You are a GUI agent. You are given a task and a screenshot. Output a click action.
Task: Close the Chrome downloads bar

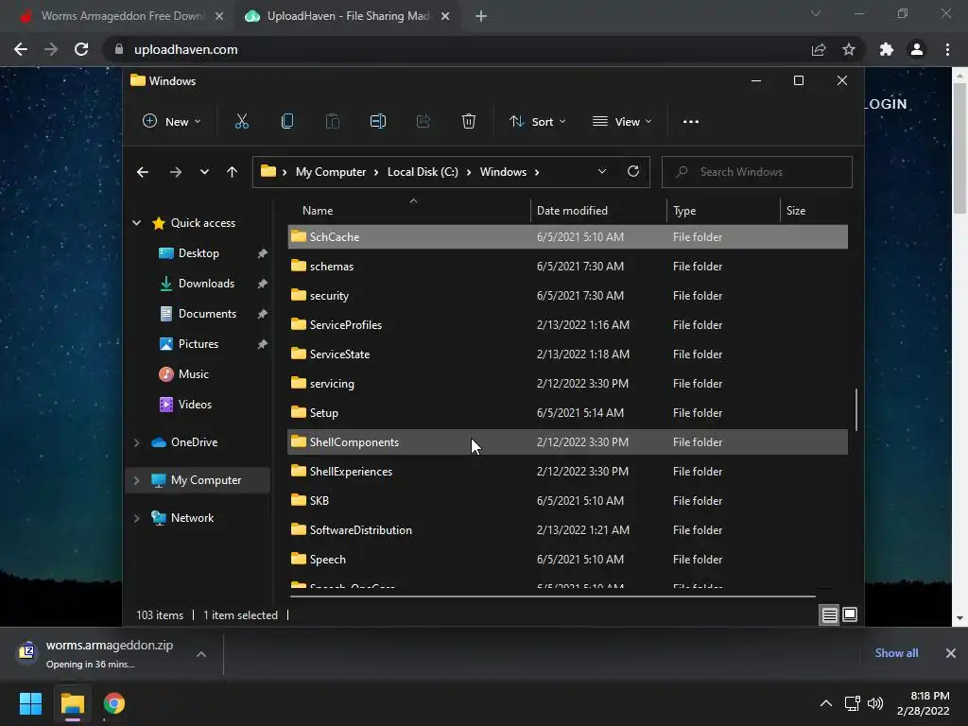(x=951, y=653)
